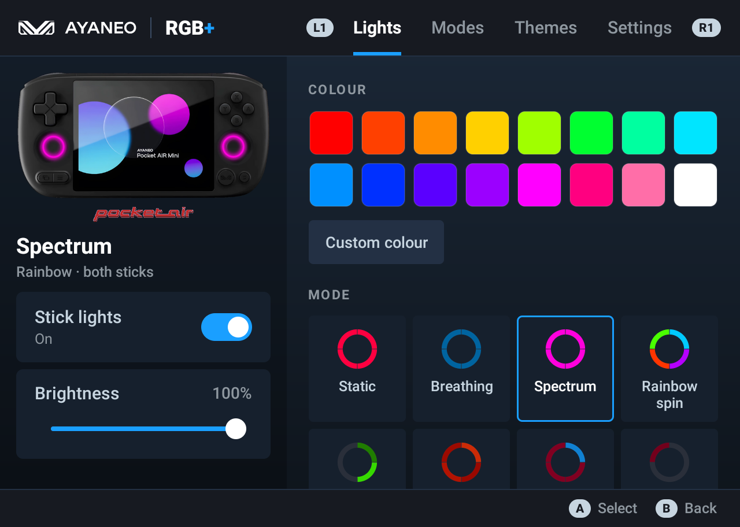Switch to the Themes tab

pos(546,28)
